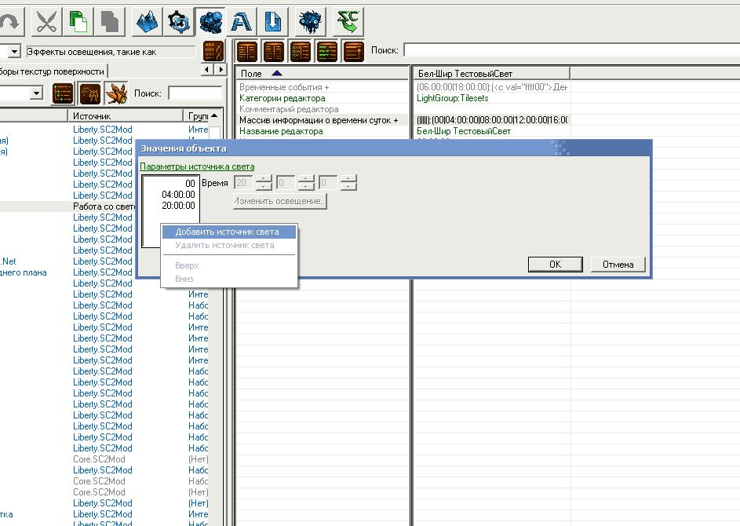Viewport: 740px width, 526px height.
Task: Choose Удалить источник света menu item
Action: (x=229, y=245)
